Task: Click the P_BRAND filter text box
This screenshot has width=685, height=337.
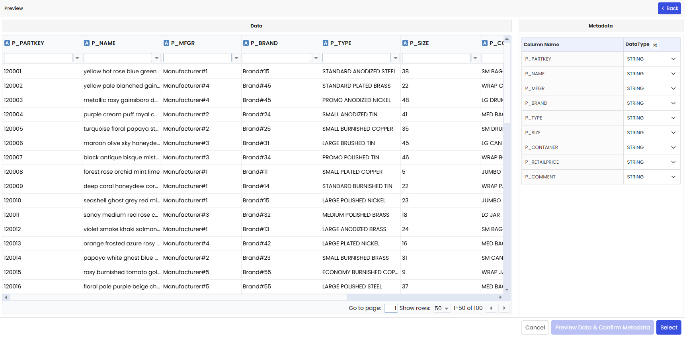Action: coord(277,58)
